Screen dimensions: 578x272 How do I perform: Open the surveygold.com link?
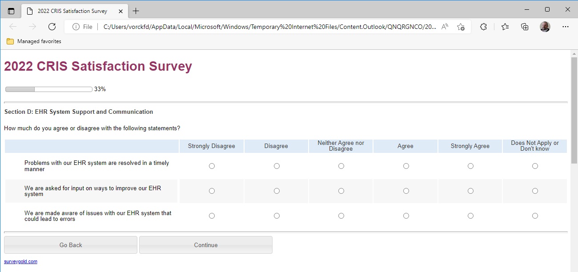(20, 262)
